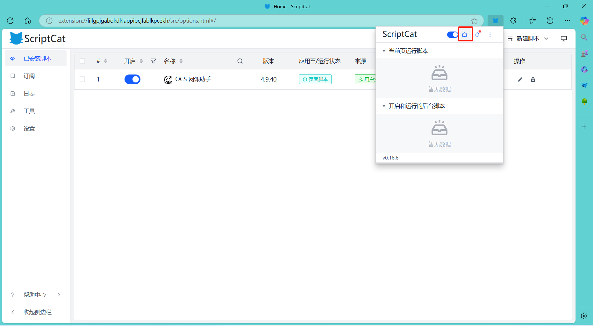The height and width of the screenshot is (326, 593).
Task: Open the 新建脚本 dropdown
Action: 528,39
